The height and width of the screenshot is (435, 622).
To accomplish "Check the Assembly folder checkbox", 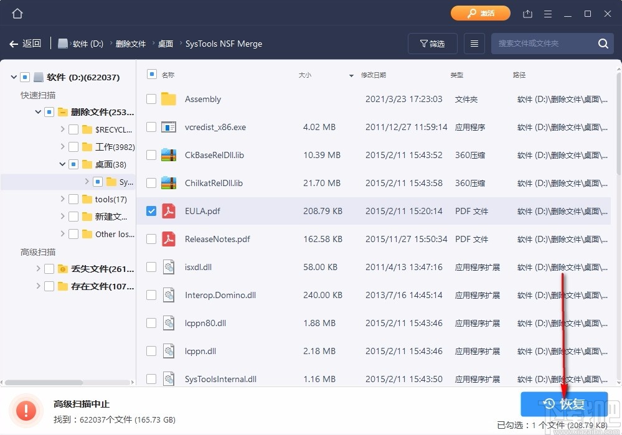I will [x=150, y=99].
